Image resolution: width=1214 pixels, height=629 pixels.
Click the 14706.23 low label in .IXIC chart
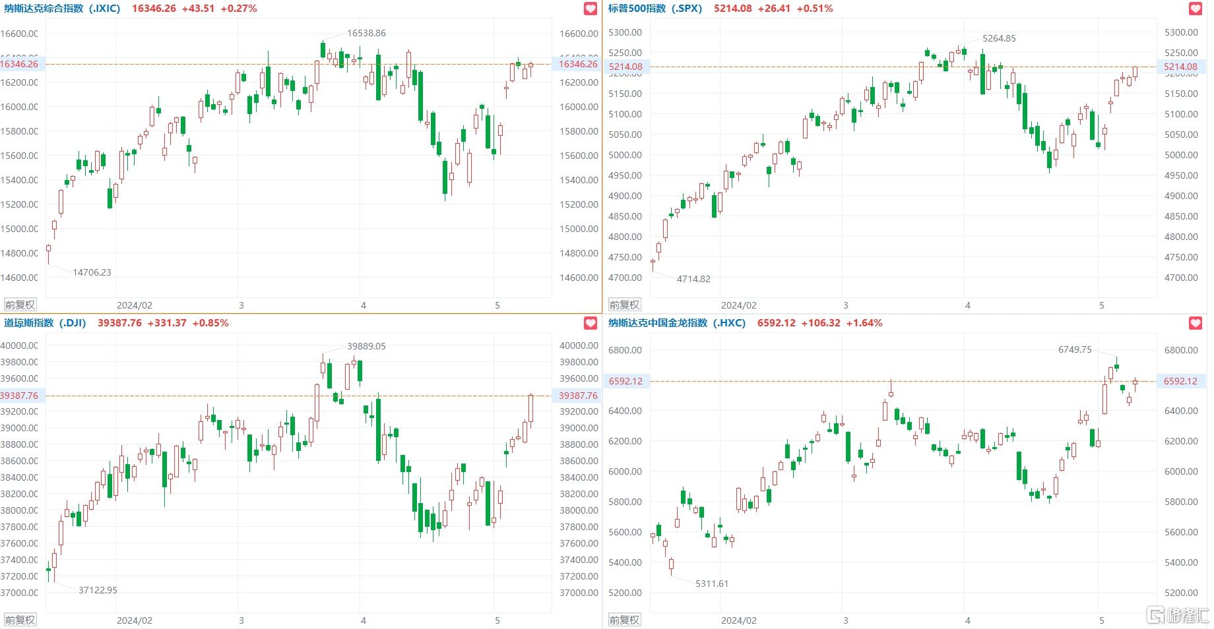[92, 272]
